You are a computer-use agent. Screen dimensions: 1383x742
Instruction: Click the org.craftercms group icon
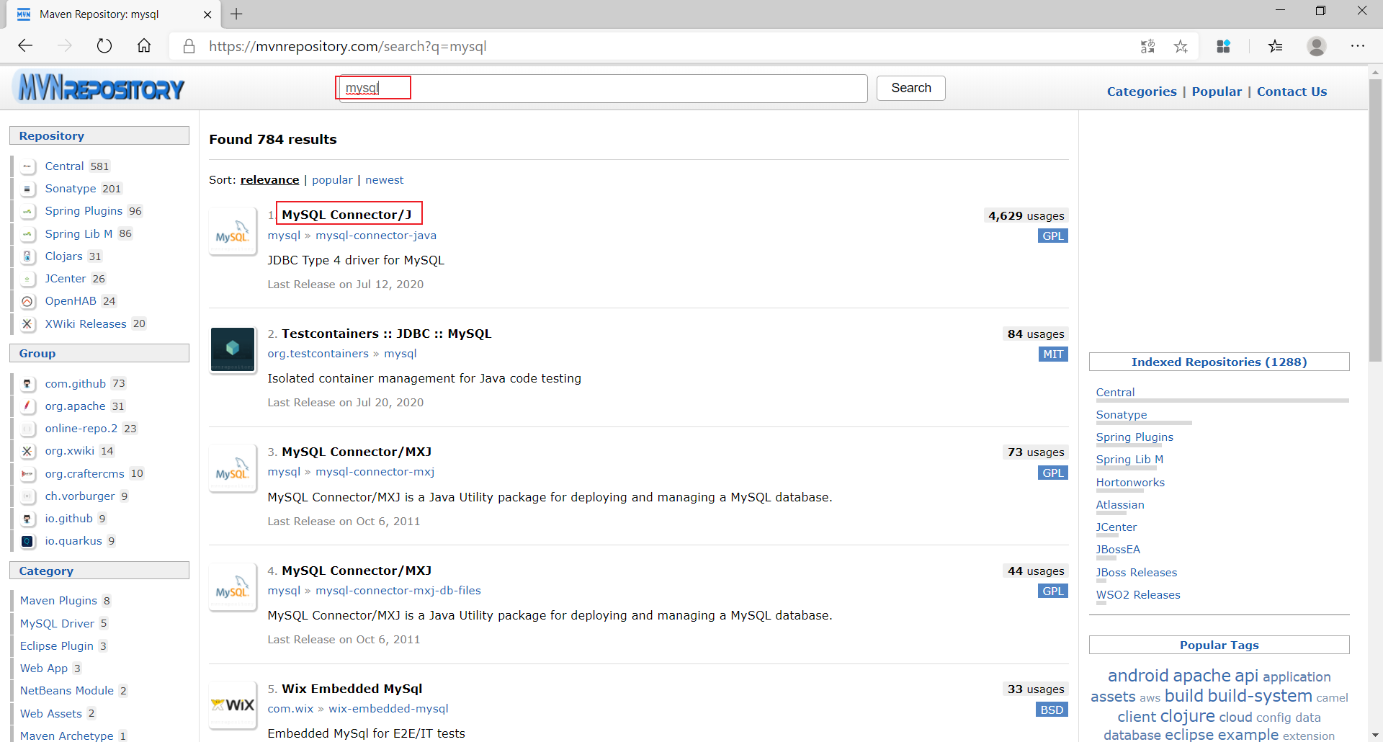pyautogui.click(x=27, y=474)
